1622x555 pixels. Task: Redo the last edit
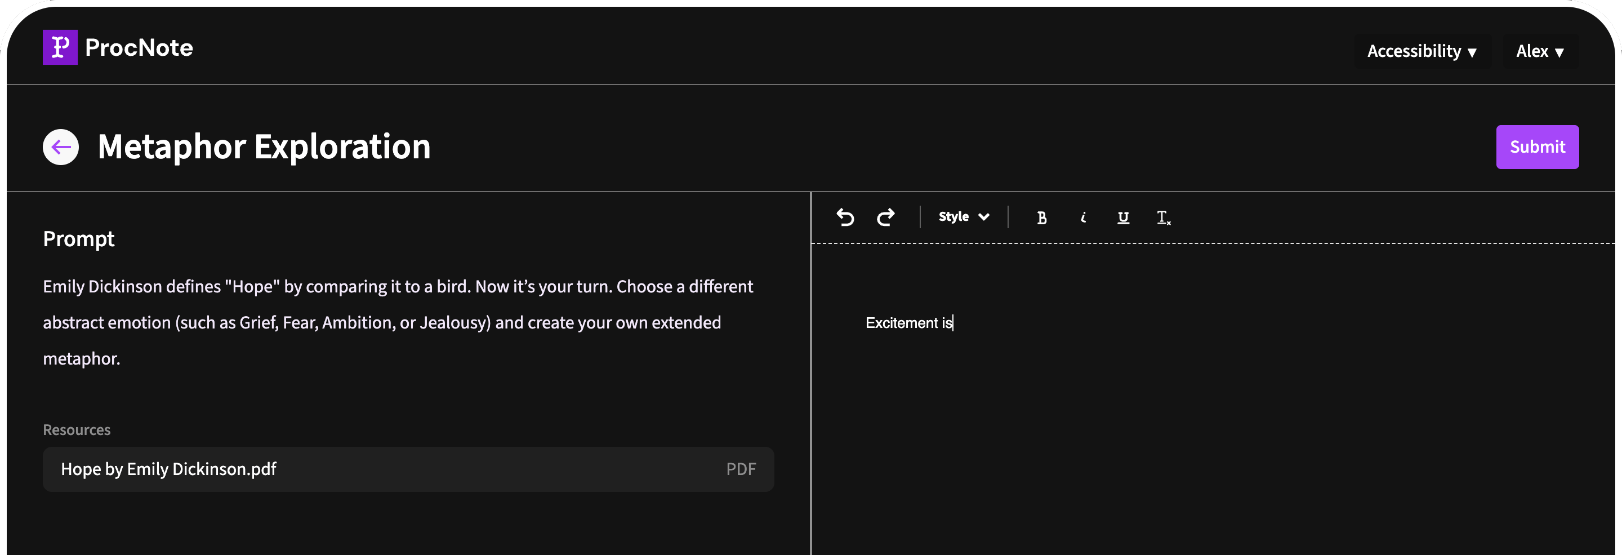885,217
